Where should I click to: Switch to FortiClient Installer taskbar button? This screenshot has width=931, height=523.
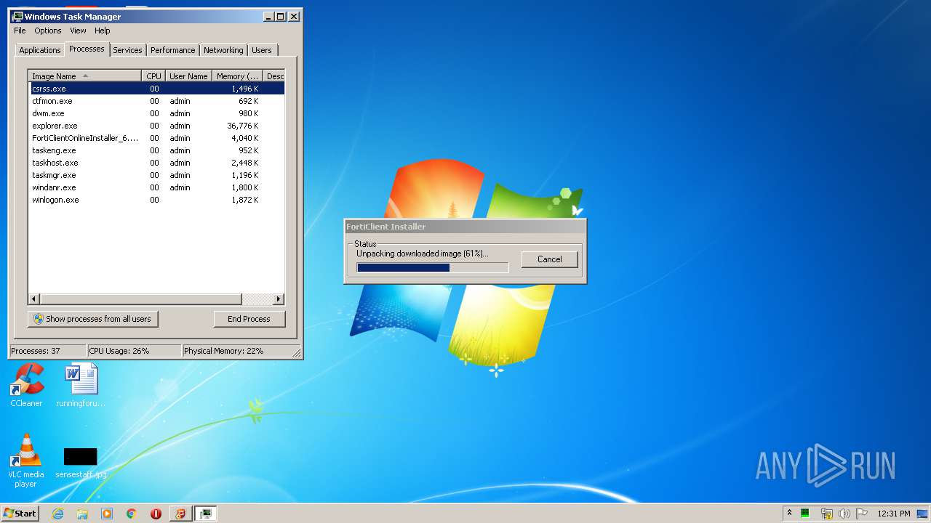coord(180,514)
